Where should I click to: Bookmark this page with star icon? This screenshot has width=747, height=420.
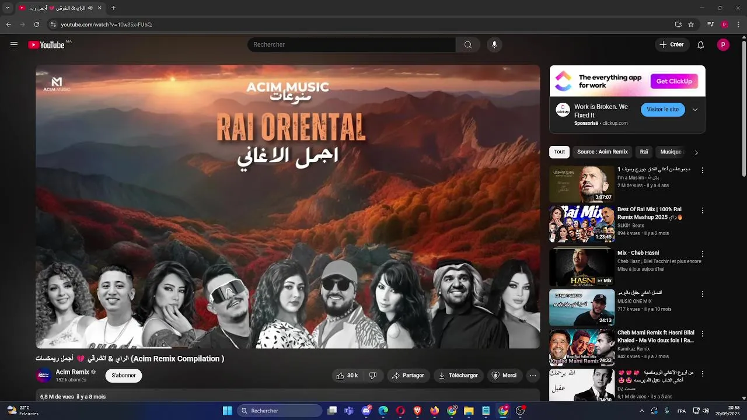[691, 24]
